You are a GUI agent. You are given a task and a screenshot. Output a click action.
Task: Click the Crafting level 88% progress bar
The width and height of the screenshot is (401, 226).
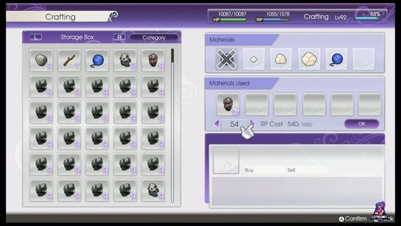368,18
